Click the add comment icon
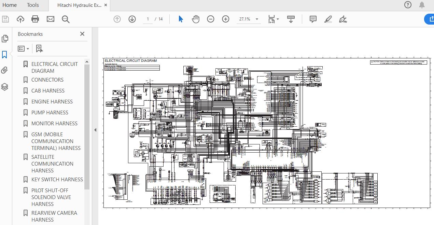 click(313, 19)
